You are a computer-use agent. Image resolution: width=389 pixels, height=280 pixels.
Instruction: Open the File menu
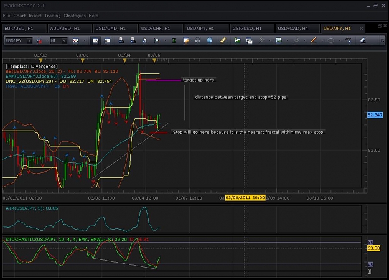(6, 16)
